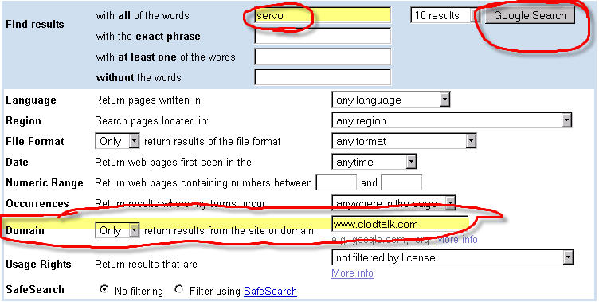Click the 'File Format' row label
This screenshot has height=302, width=599.
coord(35,142)
